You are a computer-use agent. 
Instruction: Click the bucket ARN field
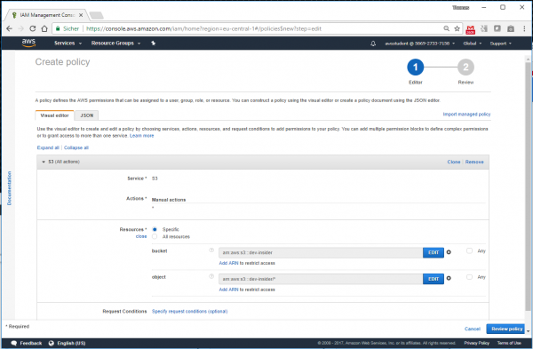click(321, 252)
